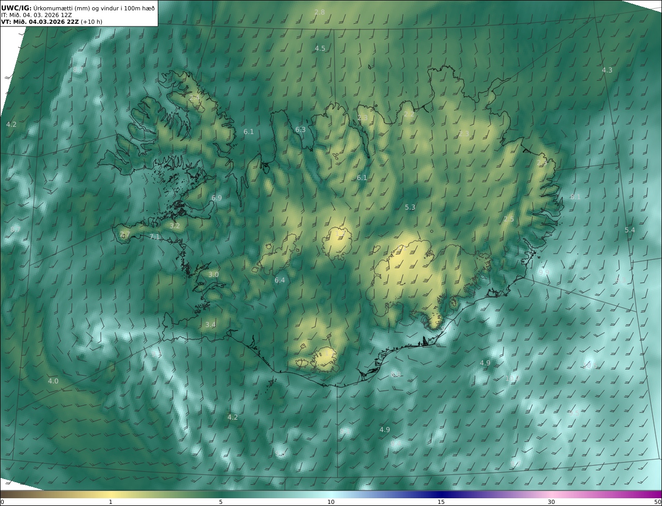Viewport: 662px width, 506px height.
Task: Click the 2.8 value label
Action: tap(320, 12)
